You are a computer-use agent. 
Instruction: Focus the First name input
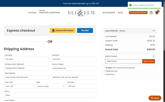26,59
